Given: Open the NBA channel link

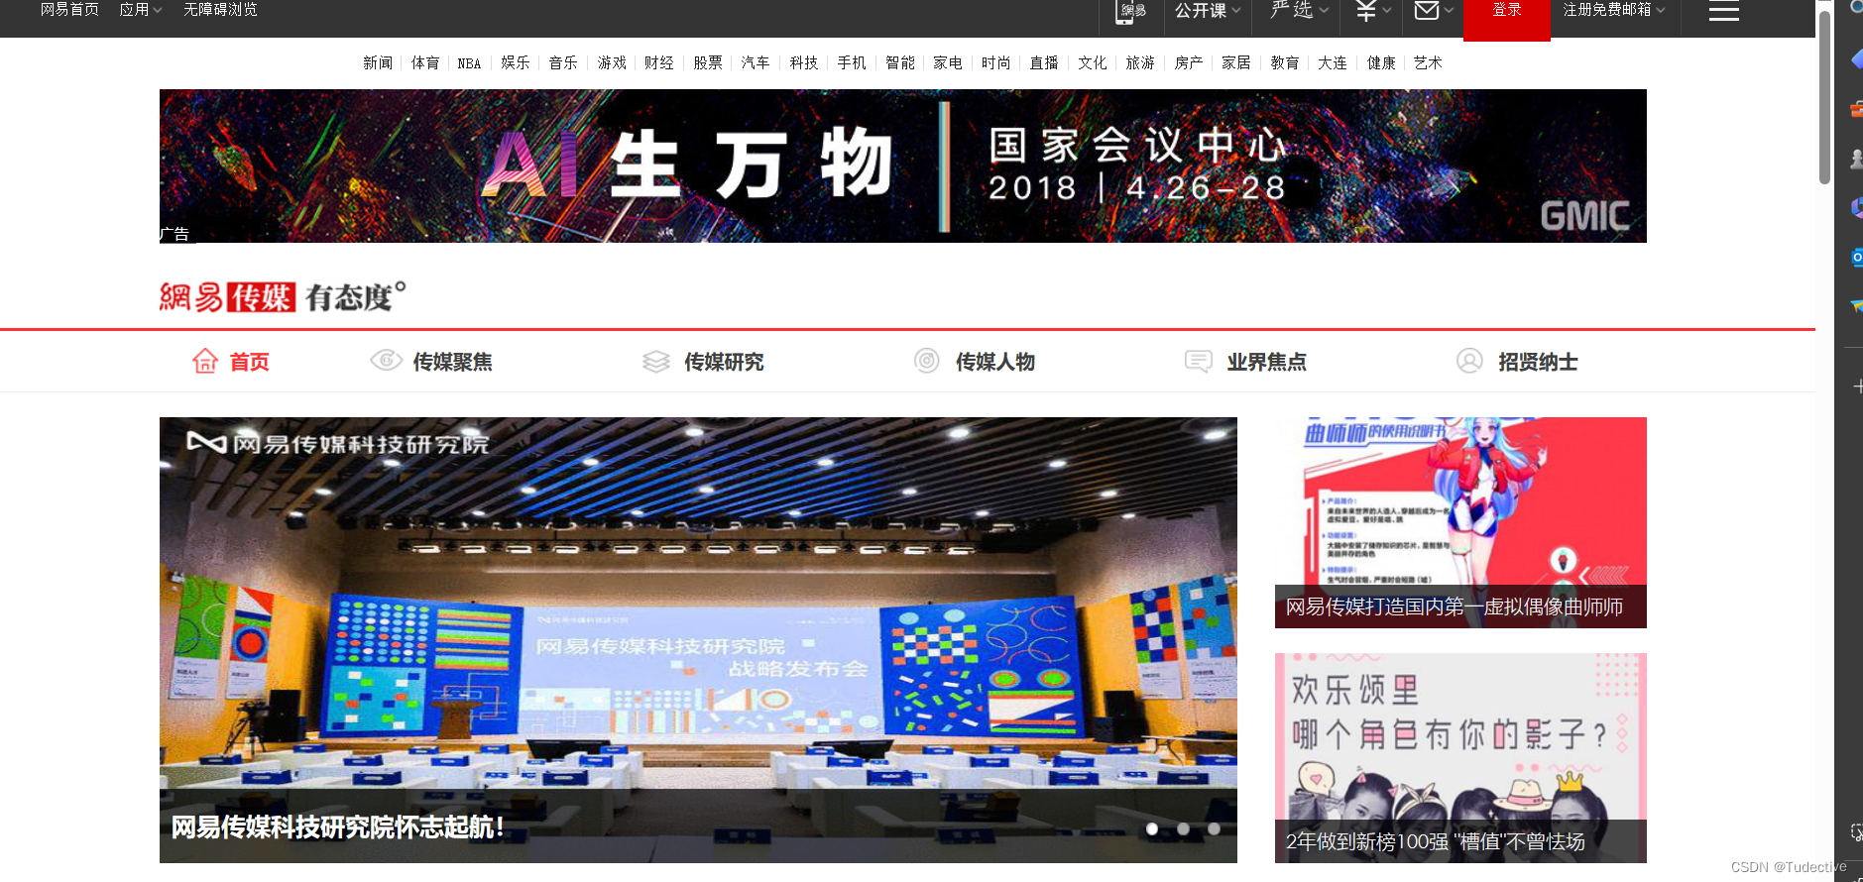Looking at the screenshot, I should 469,63.
